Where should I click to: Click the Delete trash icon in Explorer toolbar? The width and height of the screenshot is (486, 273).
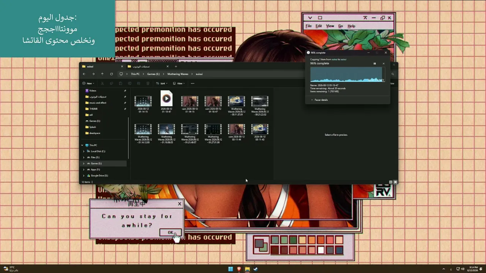point(148,83)
